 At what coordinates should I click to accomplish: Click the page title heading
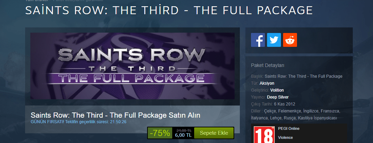point(169,10)
